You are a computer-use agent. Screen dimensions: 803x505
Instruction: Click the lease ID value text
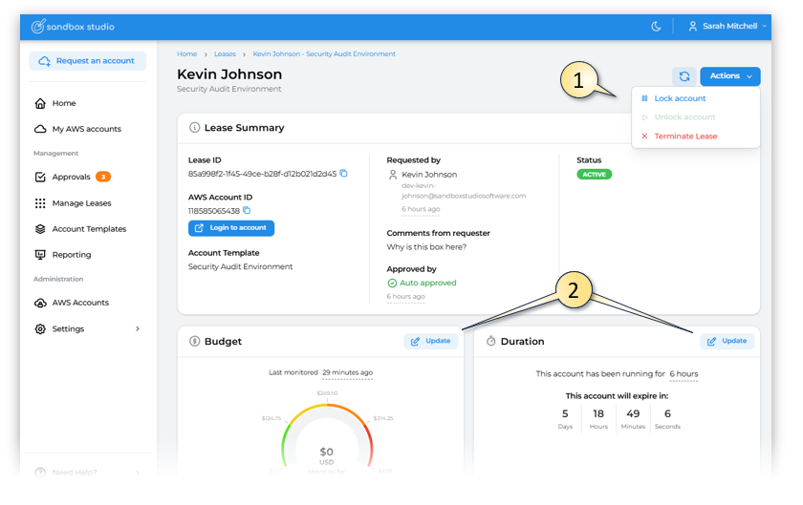tap(262, 174)
